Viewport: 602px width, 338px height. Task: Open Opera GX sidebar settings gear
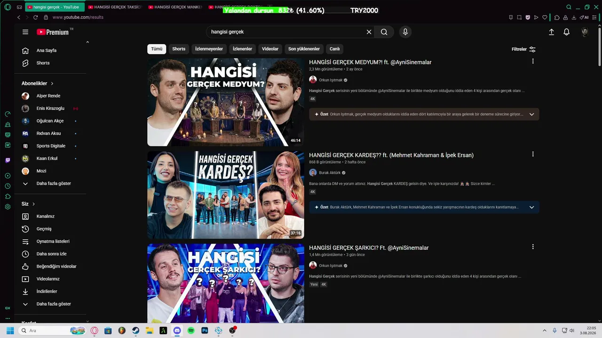(x=8, y=207)
